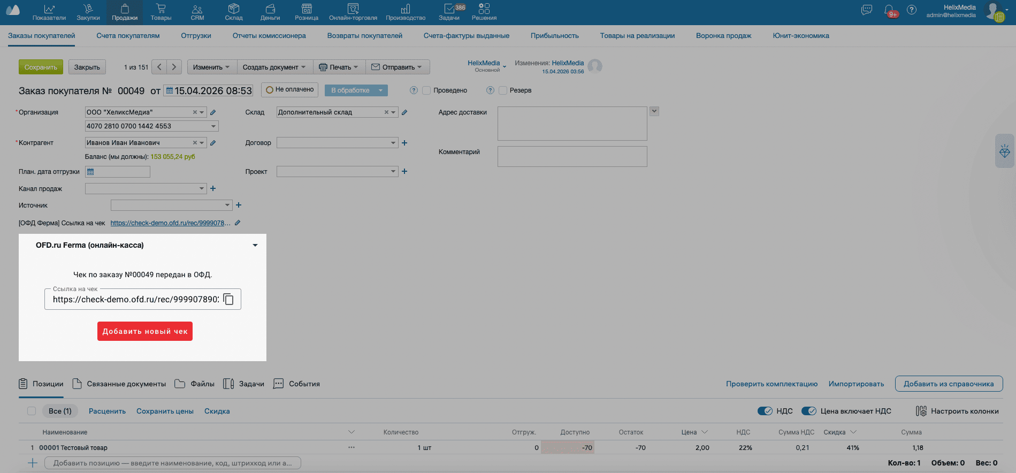Go to previous order with left arrow
This screenshot has width=1016, height=473.
(159, 67)
